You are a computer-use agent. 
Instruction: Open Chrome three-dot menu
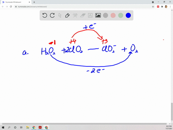pos(170,6)
